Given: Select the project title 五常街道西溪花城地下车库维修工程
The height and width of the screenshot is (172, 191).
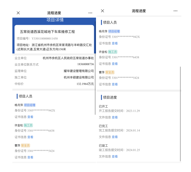Looking at the screenshot, I should point(47,32).
